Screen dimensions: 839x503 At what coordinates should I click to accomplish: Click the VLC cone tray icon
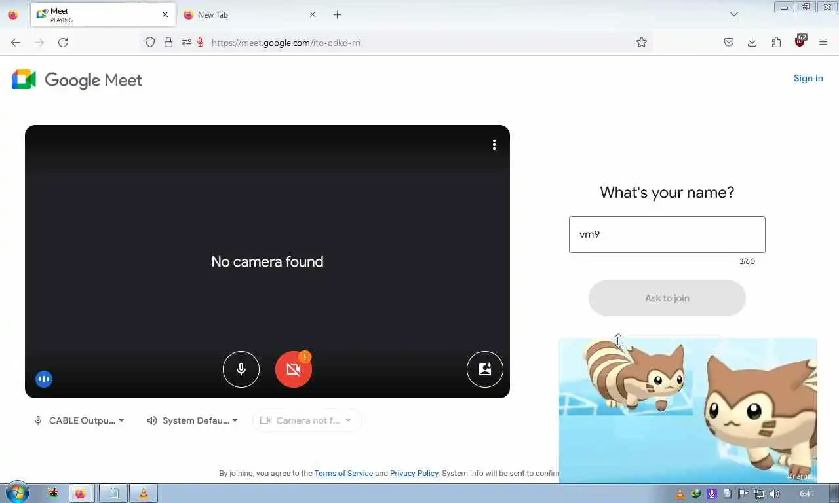point(680,494)
